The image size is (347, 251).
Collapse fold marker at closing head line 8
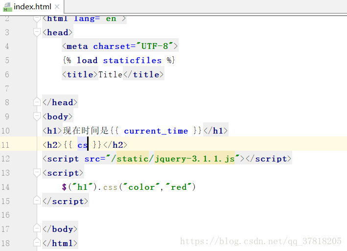click(x=37, y=102)
